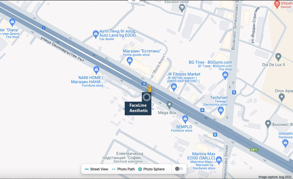Toggle the Street View layer switch
This screenshot has height=179, width=293.
point(179,169)
